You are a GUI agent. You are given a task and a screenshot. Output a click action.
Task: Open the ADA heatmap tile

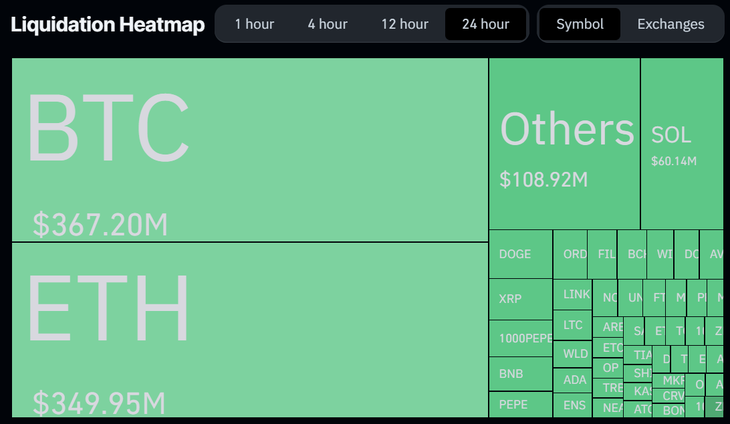tap(572, 380)
